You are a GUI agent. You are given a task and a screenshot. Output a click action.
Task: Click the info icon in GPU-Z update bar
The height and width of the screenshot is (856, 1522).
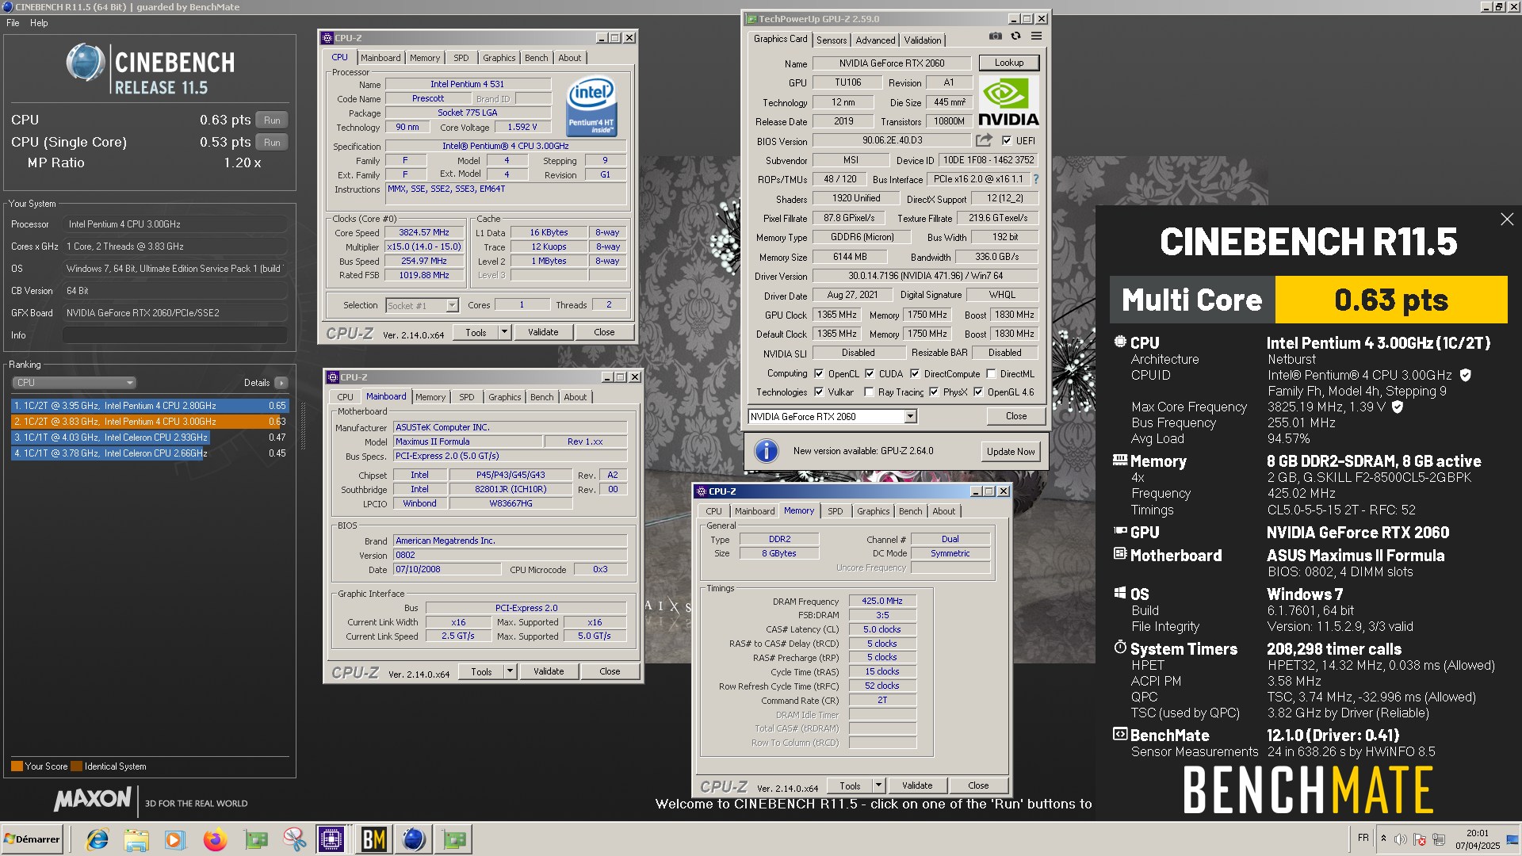point(766,451)
